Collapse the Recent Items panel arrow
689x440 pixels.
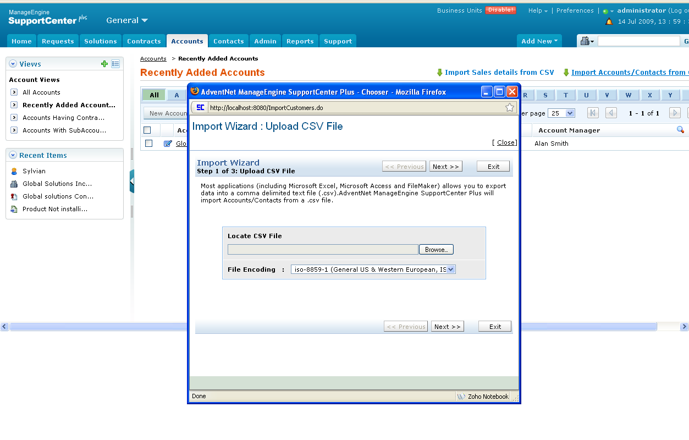pyautogui.click(x=13, y=155)
